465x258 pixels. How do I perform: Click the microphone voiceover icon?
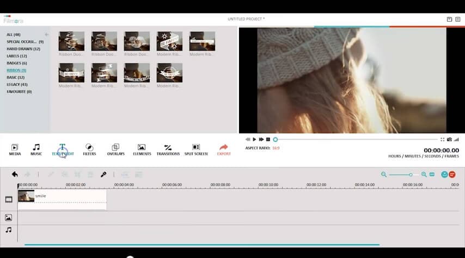coord(103,174)
